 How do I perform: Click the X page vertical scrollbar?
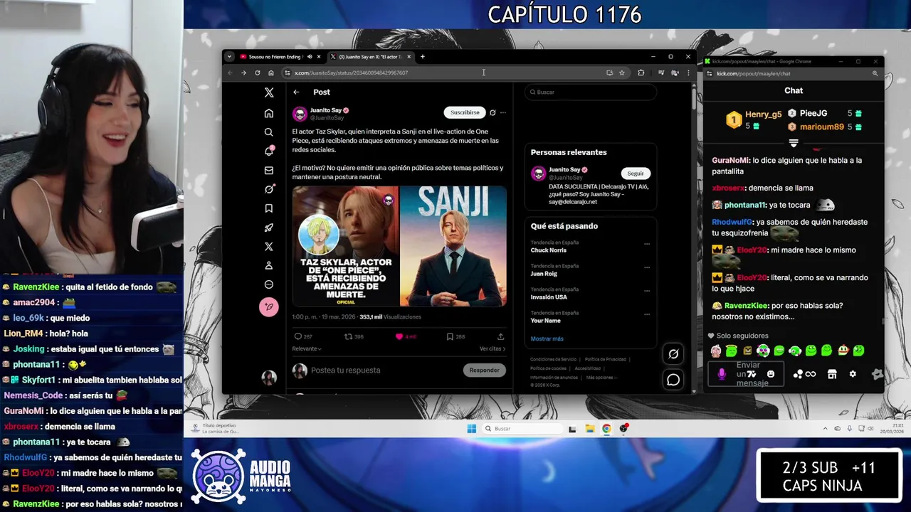[x=694, y=97]
